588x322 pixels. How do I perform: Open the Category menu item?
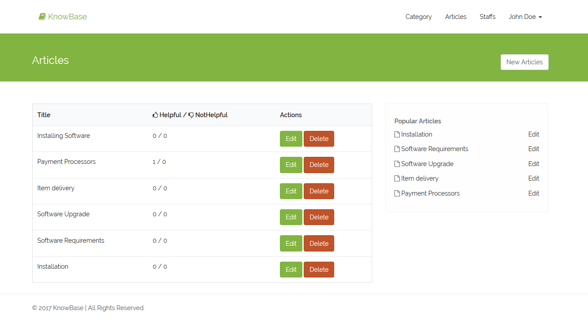pyautogui.click(x=418, y=17)
